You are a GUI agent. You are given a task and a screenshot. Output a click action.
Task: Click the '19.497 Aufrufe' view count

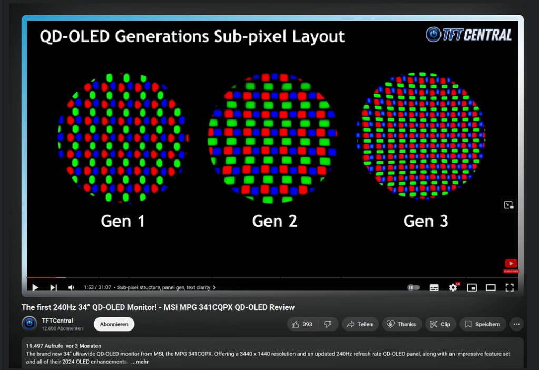[x=45, y=346]
